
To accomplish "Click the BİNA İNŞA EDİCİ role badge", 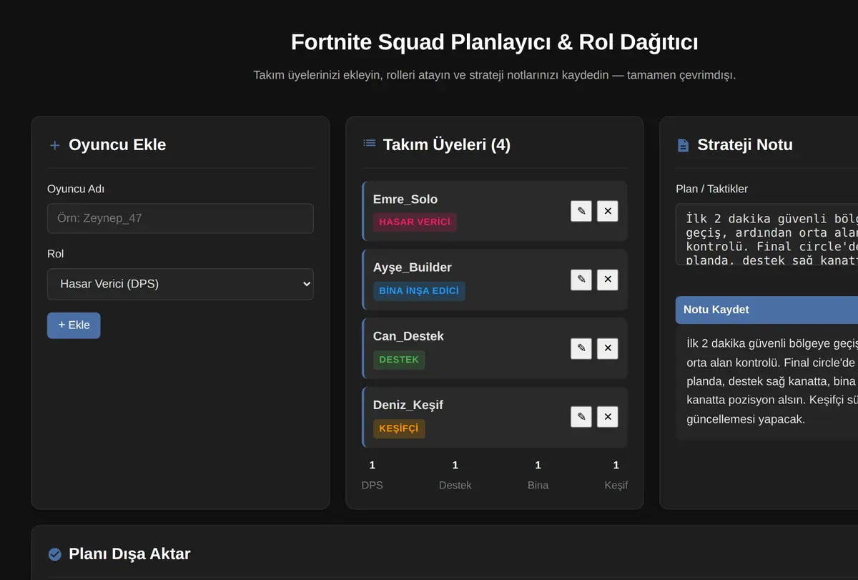I will [419, 291].
